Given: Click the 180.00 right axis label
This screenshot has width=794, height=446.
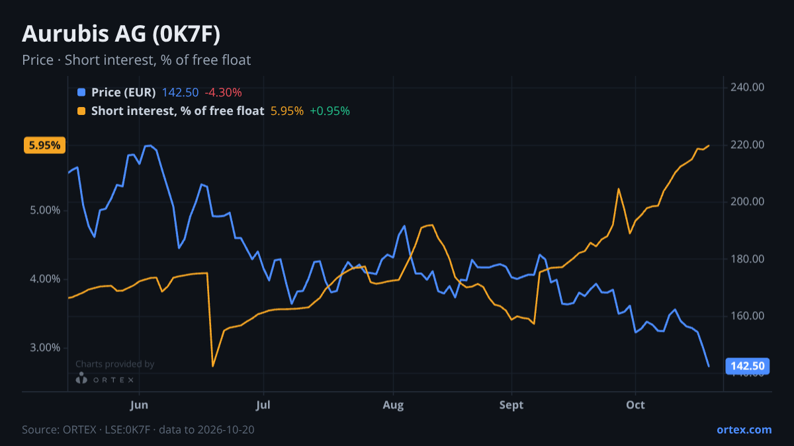Looking at the screenshot, I should point(748,259).
